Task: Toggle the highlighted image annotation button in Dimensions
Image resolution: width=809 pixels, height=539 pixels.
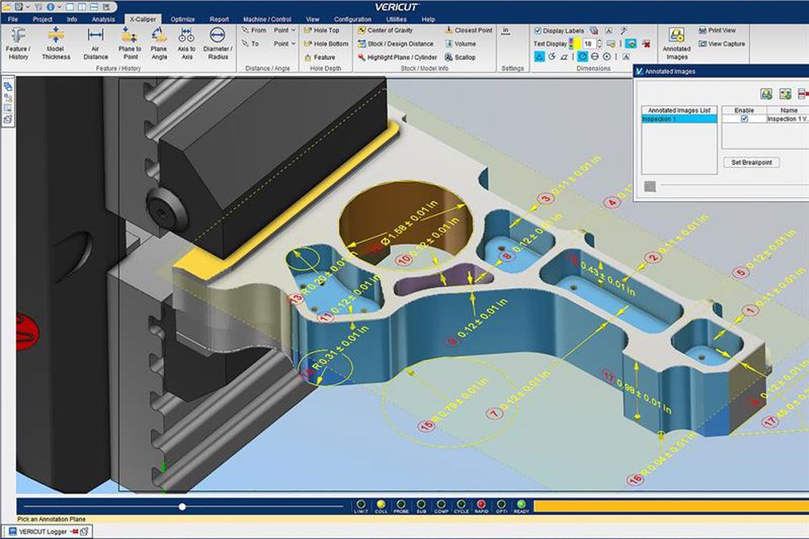Action: click(631, 44)
